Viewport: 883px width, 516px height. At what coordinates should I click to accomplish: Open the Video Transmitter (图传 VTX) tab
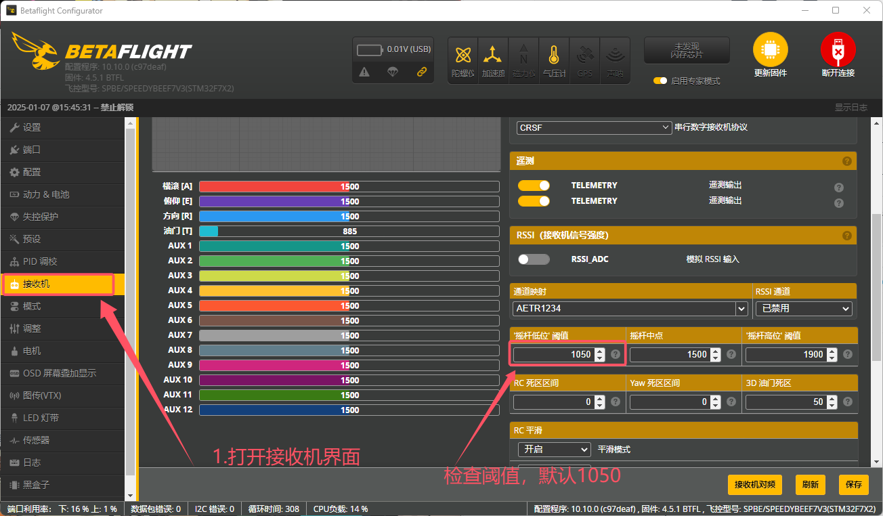62,395
